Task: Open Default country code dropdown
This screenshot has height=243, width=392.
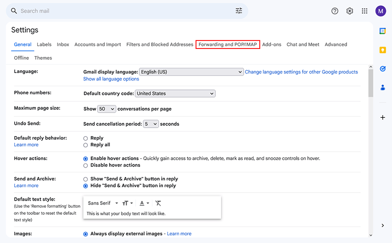Action: 175,93
